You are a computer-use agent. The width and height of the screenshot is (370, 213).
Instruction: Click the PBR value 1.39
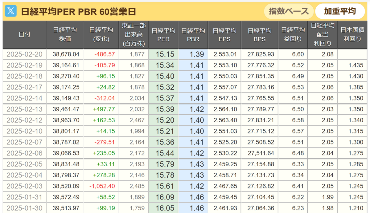tap(197, 54)
